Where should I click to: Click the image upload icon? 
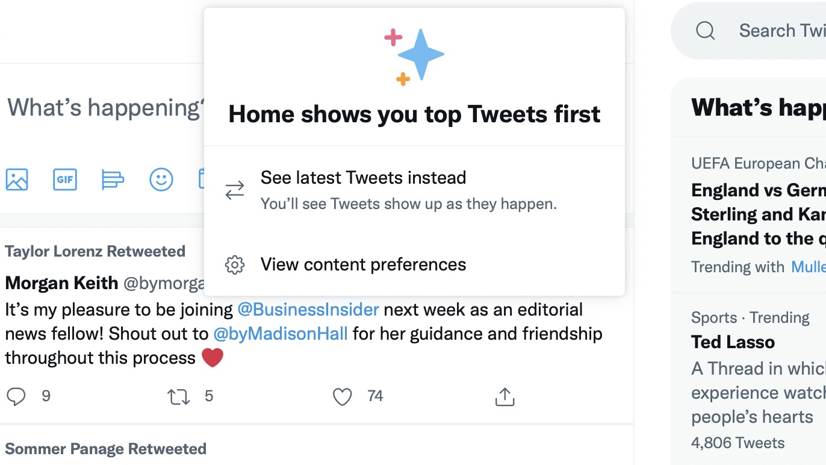coord(17,179)
